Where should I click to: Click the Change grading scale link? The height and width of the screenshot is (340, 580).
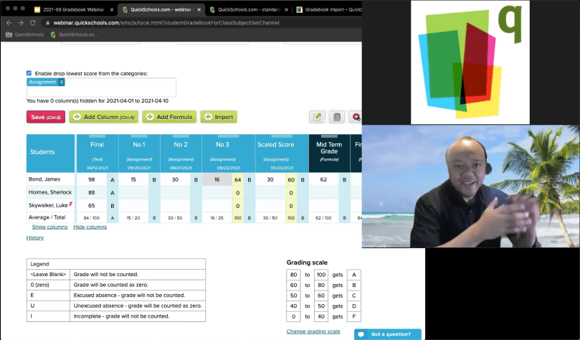pyautogui.click(x=313, y=331)
